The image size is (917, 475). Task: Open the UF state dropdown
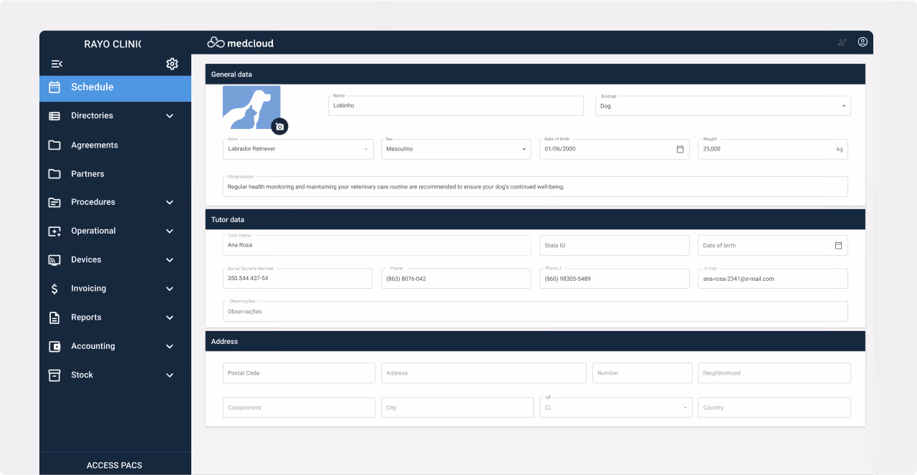pyautogui.click(x=684, y=407)
